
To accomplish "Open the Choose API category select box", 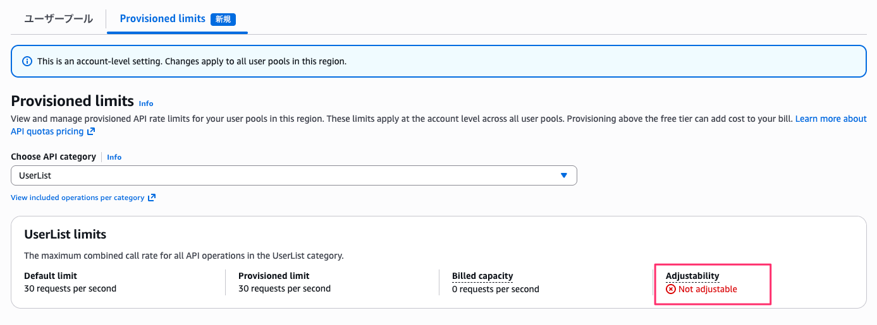I will [294, 175].
